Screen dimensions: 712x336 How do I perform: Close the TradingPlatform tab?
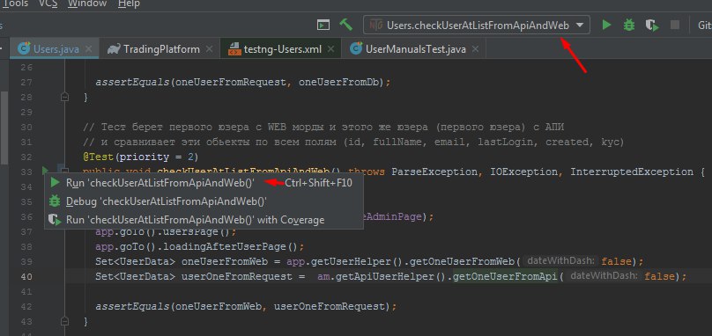click(x=210, y=49)
